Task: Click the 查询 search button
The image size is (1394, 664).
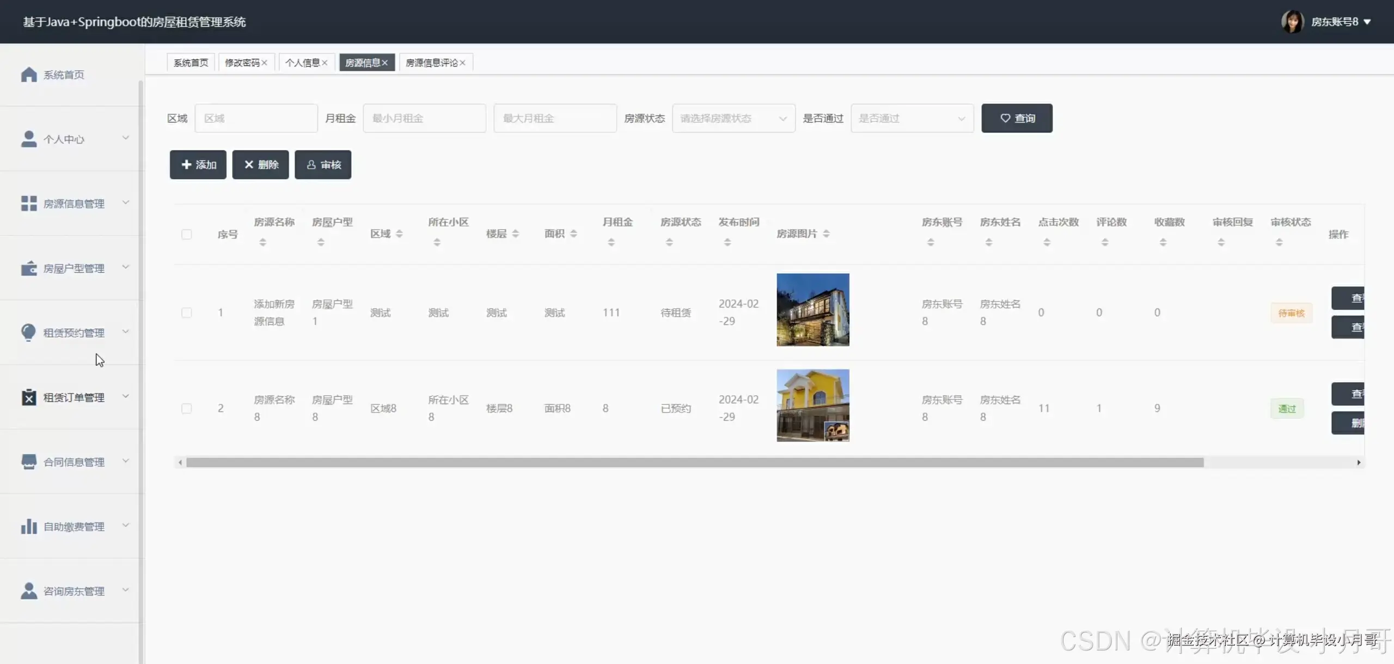Action: coord(1017,118)
